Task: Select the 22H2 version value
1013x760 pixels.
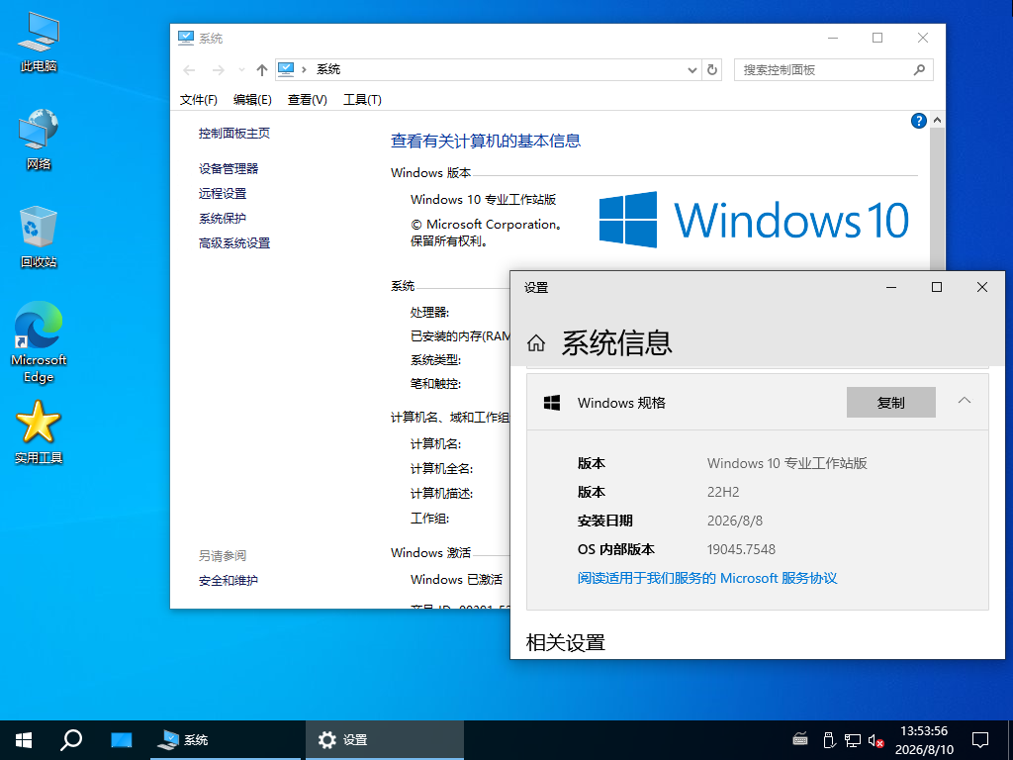Action: (x=723, y=492)
